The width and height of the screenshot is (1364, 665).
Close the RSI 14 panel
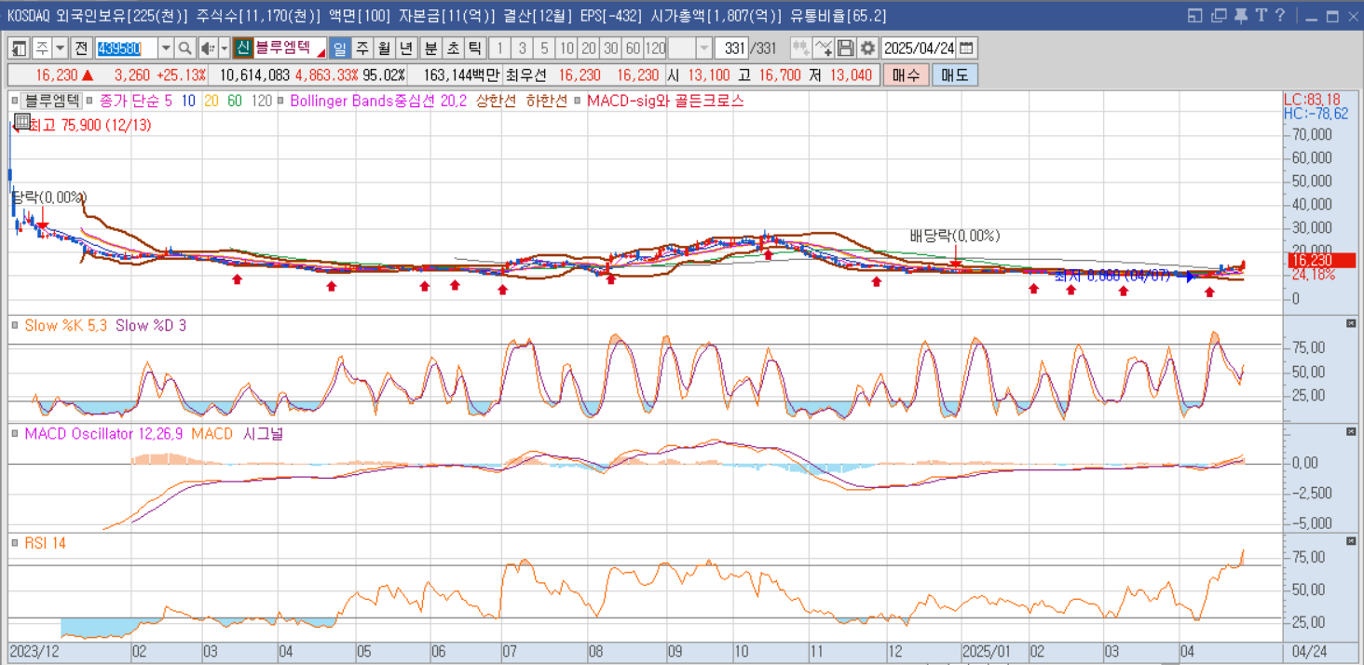(1351, 541)
